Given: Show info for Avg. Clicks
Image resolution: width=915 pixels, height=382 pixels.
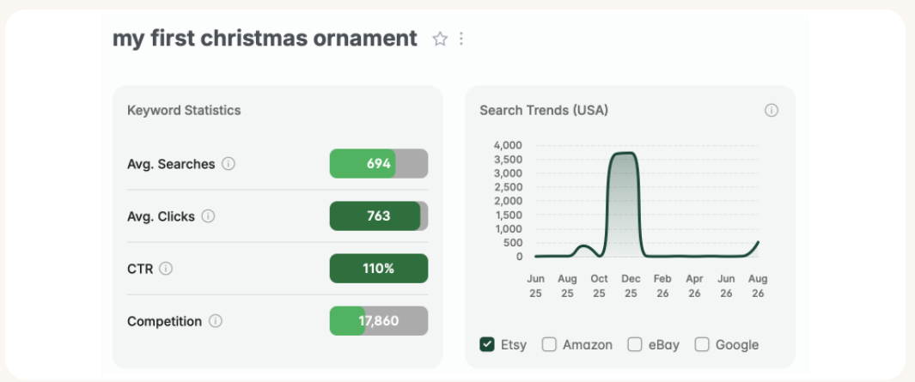Looking at the screenshot, I should pos(208,216).
